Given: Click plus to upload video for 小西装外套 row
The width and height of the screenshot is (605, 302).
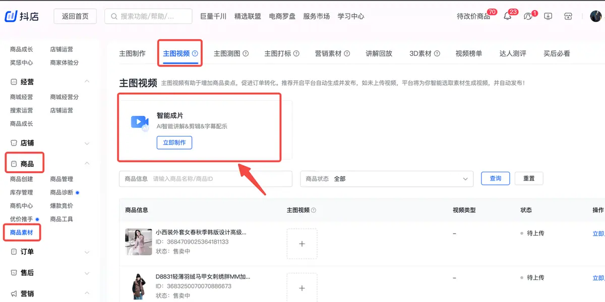Looking at the screenshot, I should click(302, 244).
